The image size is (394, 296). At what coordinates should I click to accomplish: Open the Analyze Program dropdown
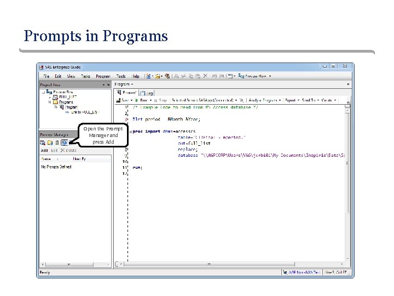coord(280,100)
